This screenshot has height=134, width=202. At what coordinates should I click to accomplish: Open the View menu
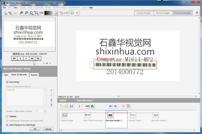pyautogui.click(x=16, y=8)
